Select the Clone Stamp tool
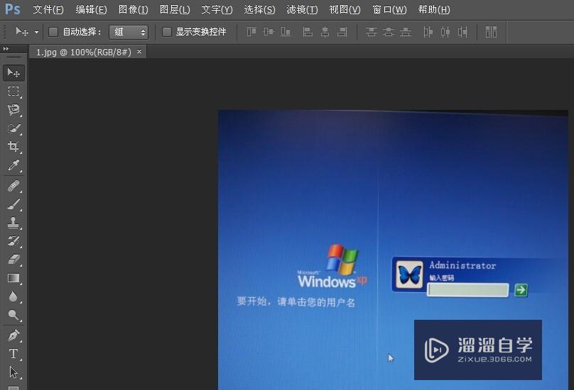This screenshot has width=574, height=390. coord(13,223)
